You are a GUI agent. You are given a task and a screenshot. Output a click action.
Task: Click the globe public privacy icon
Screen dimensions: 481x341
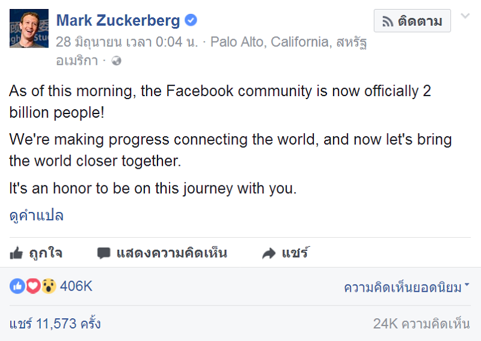[117, 61]
